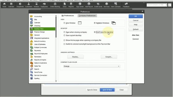Select Save when closing company
This screenshot has width=173, height=97.
[x=64, y=32]
